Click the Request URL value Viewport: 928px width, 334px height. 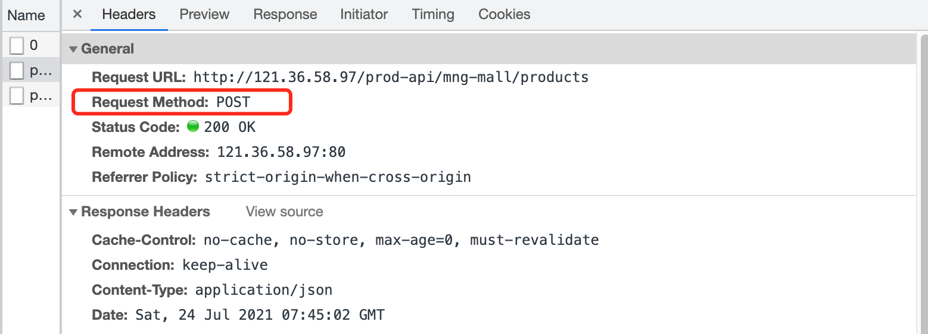point(391,77)
